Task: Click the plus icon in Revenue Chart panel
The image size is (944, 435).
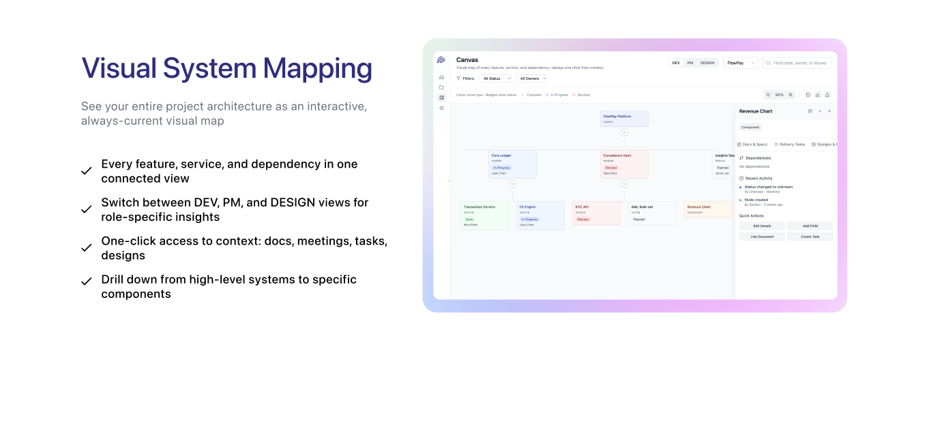Action: tap(820, 111)
